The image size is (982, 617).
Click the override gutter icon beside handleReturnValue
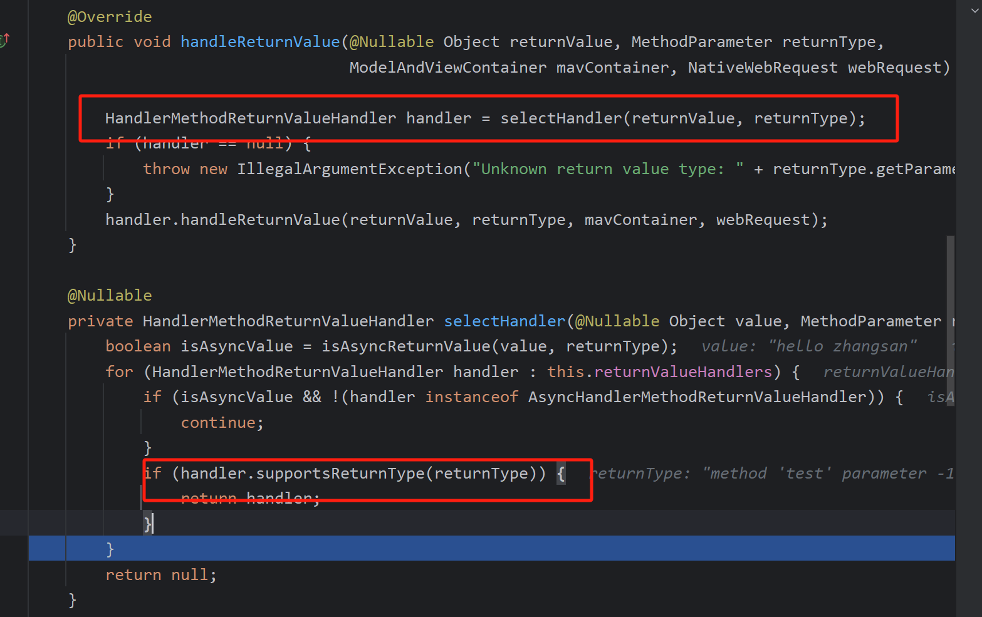click(4, 41)
